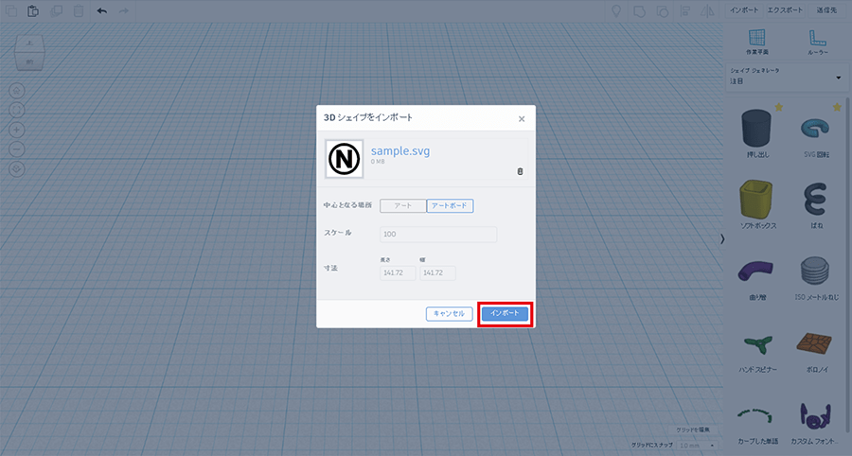Click the length (長さ) dimension field
The width and height of the screenshot is (852, 456).
tap(398, 272)
